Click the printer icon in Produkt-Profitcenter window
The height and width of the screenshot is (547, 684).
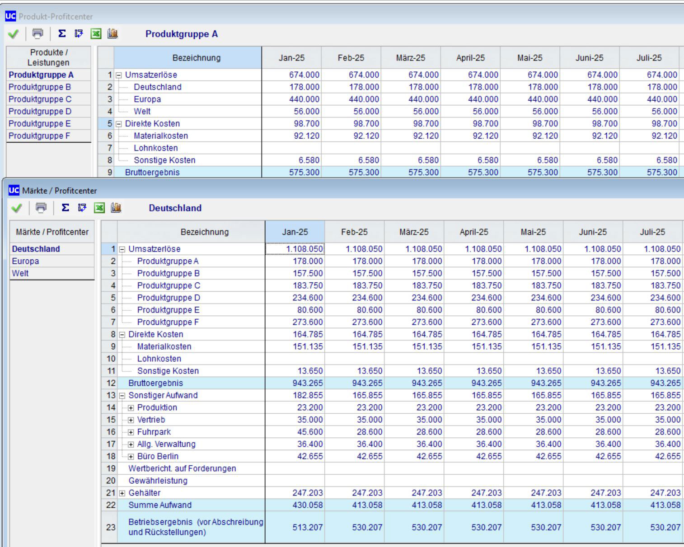38,34
